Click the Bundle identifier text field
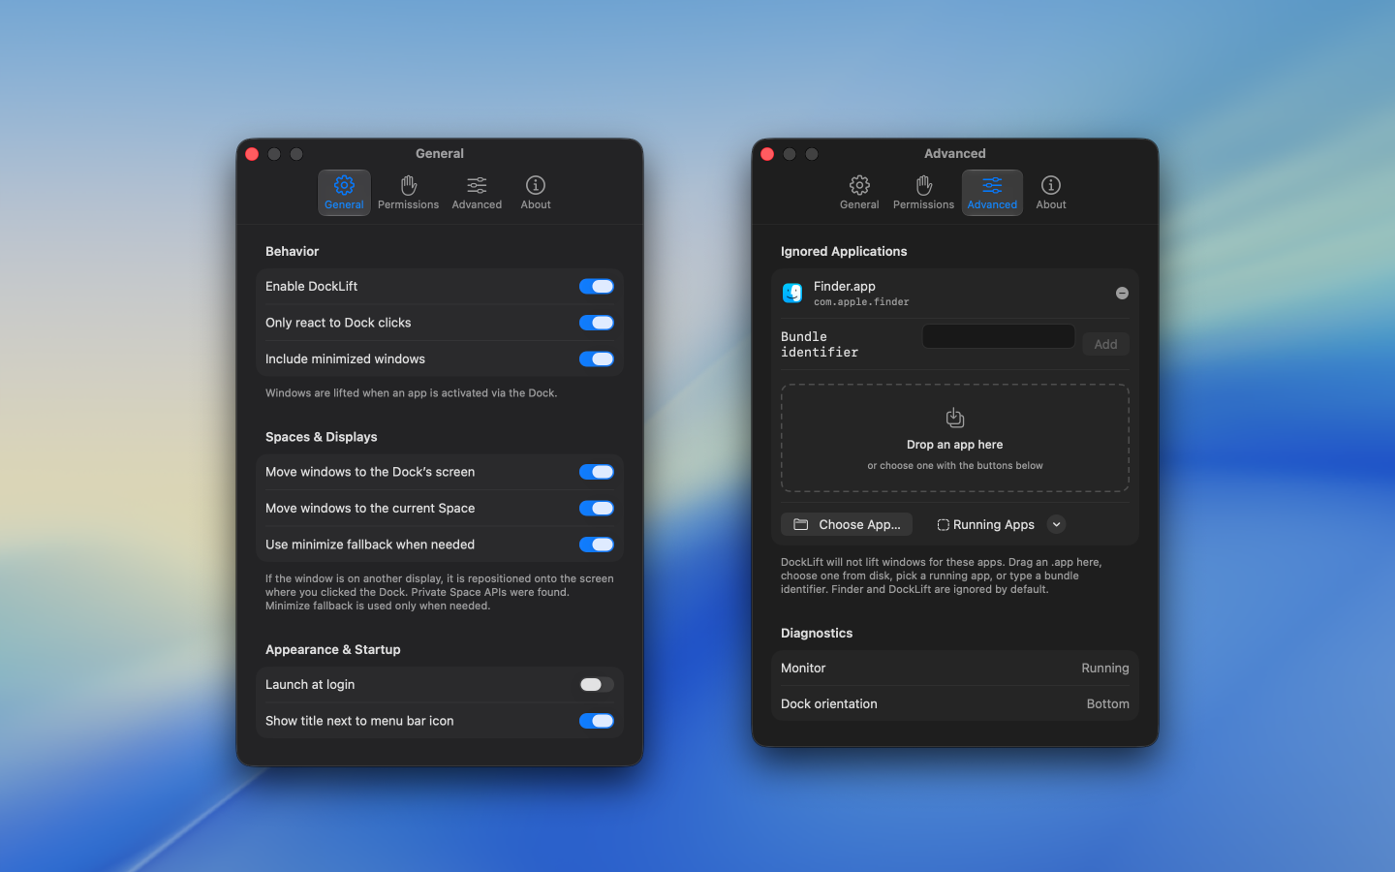The width and height of the screenshot is (1395, 872). 999,336
